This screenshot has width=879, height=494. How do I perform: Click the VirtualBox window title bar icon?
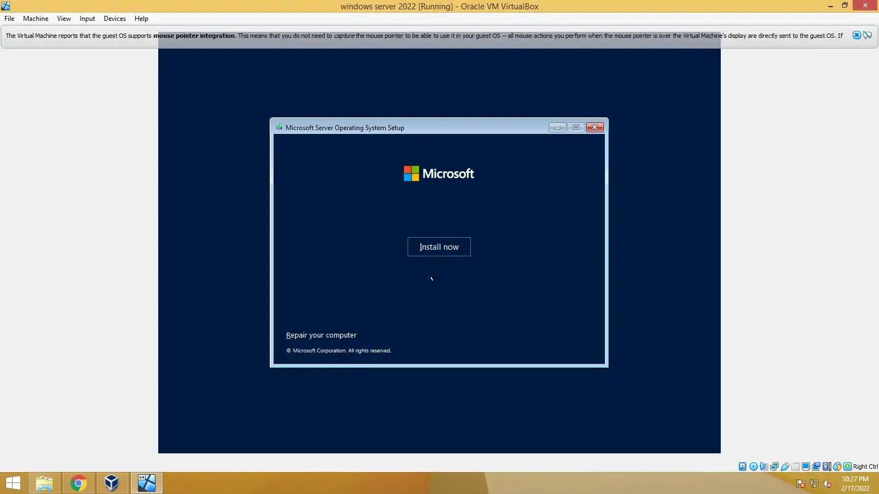[x=5, y=6]
